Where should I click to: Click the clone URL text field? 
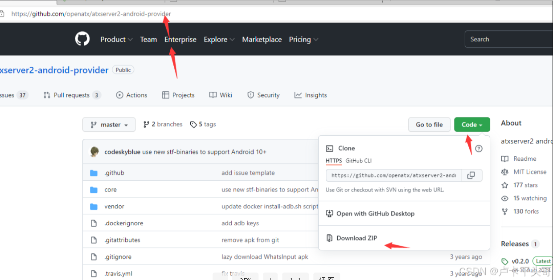coord(394,175)
